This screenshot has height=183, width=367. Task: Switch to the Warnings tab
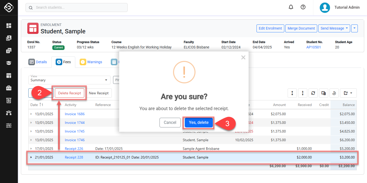click(x=91, y=62)
